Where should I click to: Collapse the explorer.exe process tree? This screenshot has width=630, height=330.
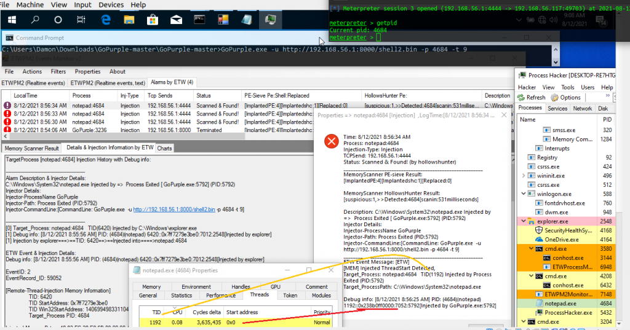click(x=524, y=221)
